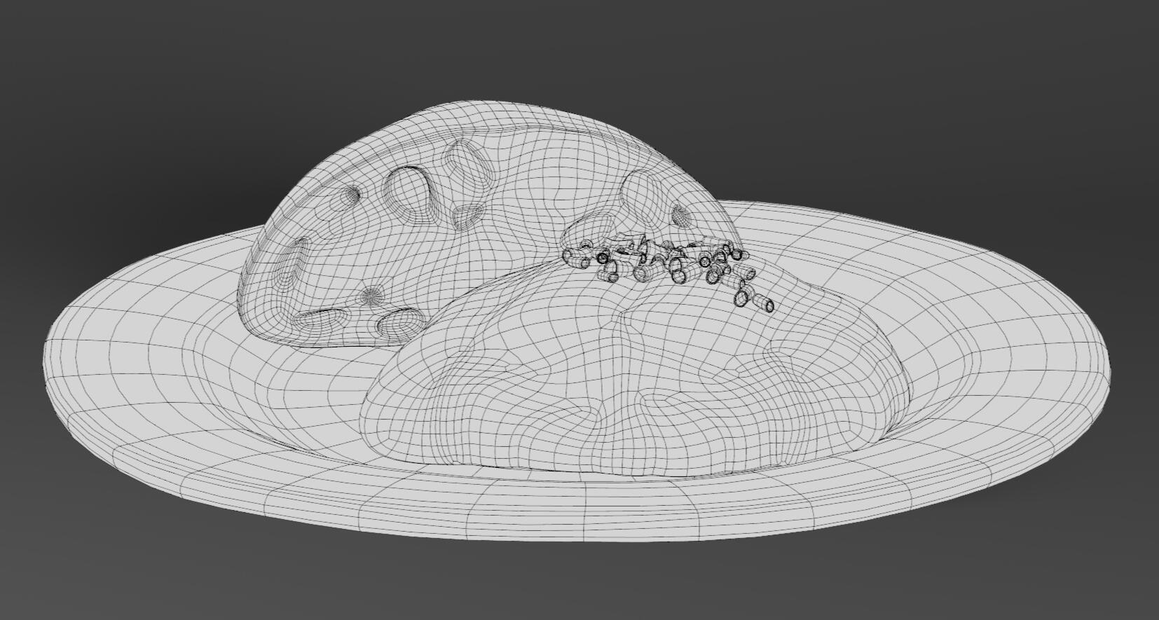Pick the small deep hole on dome's upper left

pos(351,194)
